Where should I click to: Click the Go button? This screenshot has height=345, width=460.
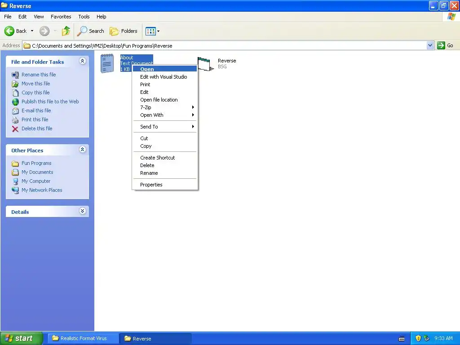click(445, 45)
